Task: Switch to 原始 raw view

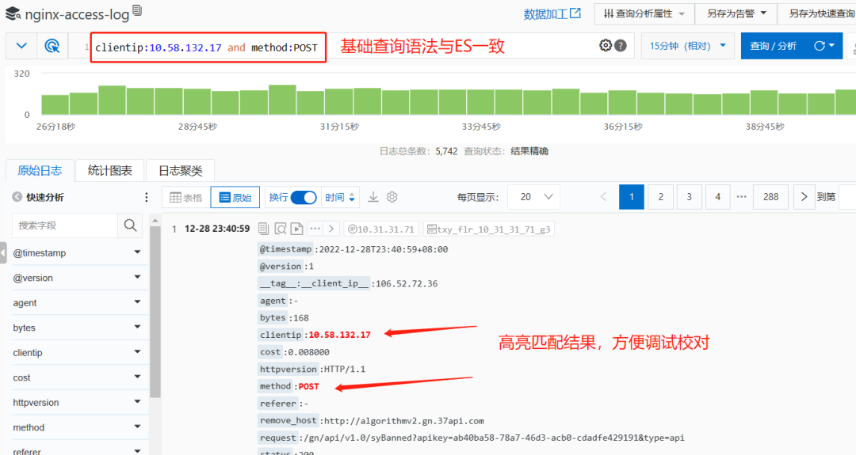Action: (x=235, y=197)
